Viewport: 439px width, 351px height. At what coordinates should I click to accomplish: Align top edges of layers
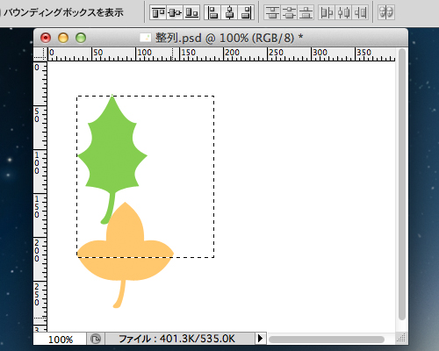(158, 12)
